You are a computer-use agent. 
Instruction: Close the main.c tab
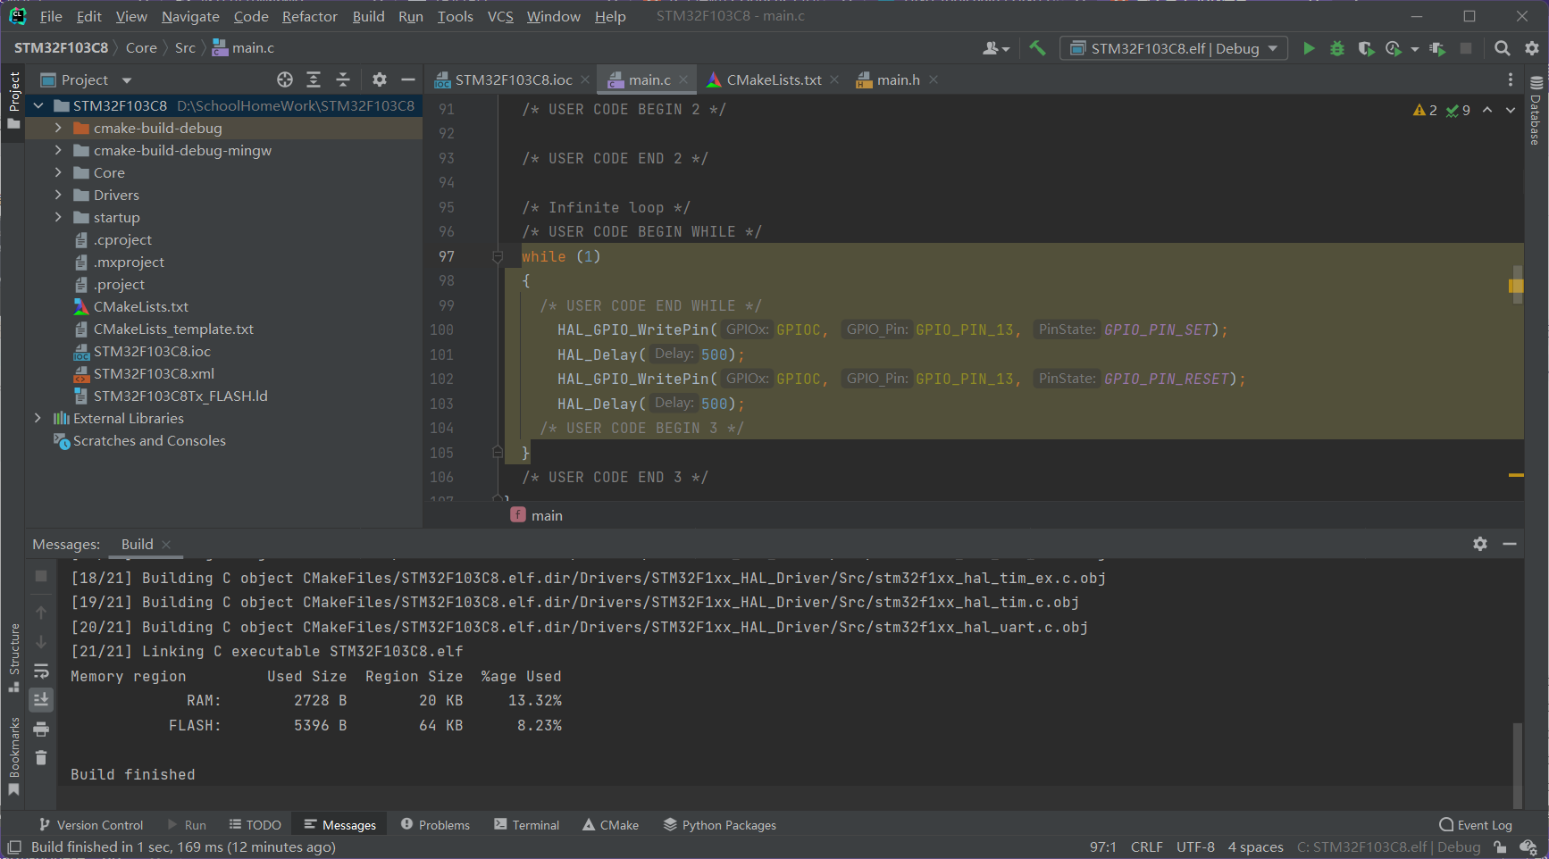(683, 79)
